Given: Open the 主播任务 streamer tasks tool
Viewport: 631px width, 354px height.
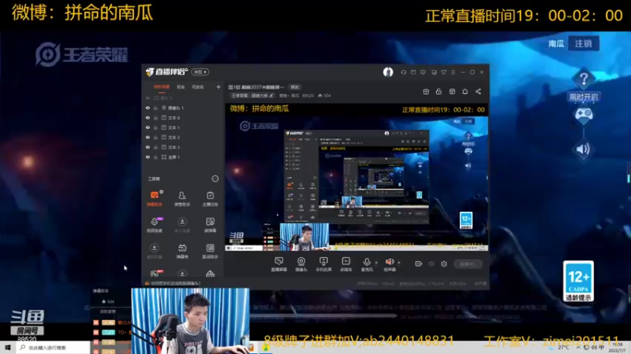Looking at the screenshot, I should pos(210,199).
